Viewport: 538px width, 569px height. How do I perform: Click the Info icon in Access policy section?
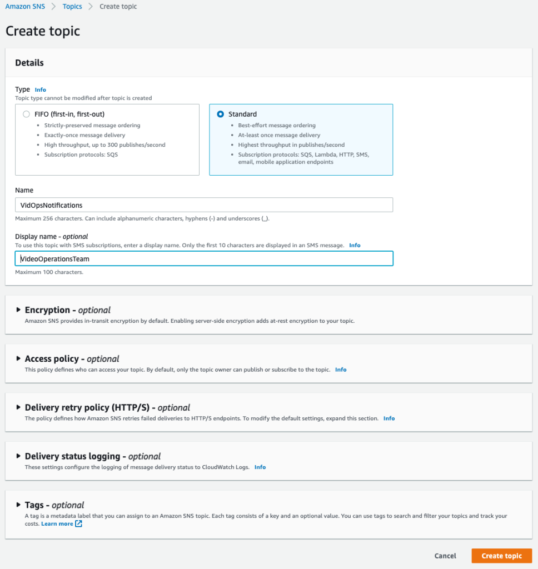[x=341, y=370]
